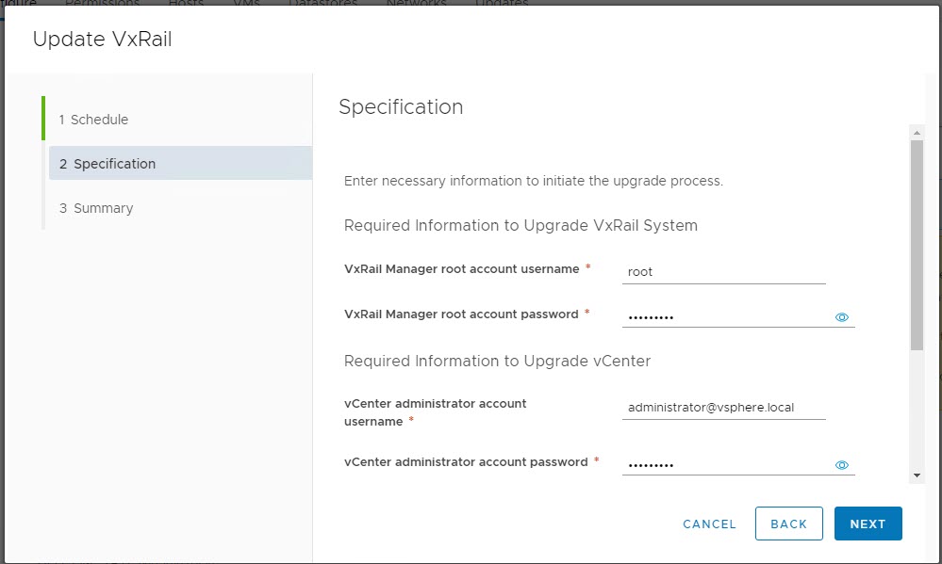This screenshot has width=942, height=564.
Task: Reveal the VxRail Manager root password
Action: pos(842,317)
